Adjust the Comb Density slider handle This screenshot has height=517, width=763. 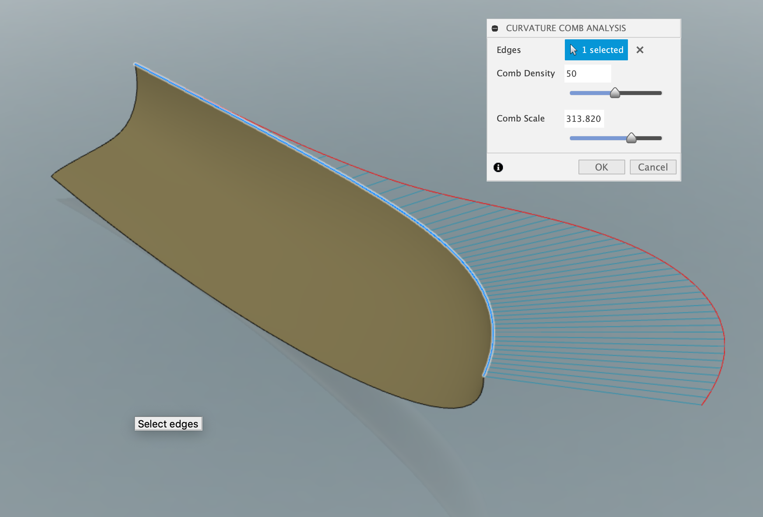pyautogui.click(x=615, y=93)
